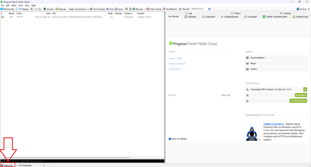The width and height of the screenshot is (311, 167).
Task: Expand the Browse dropdown arrow
Action: (145, 9)
